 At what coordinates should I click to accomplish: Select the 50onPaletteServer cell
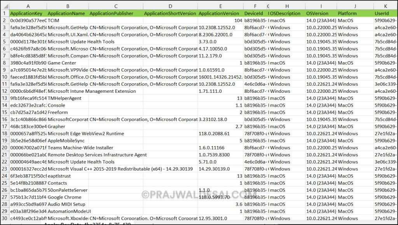pyautogui.click(x=68, y=190)
